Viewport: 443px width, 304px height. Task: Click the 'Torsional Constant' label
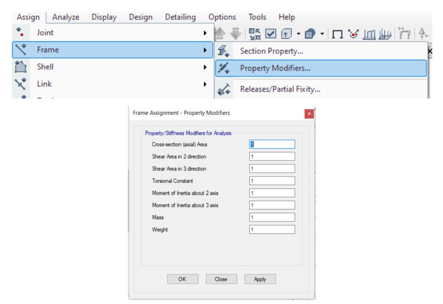coord(172,181)
